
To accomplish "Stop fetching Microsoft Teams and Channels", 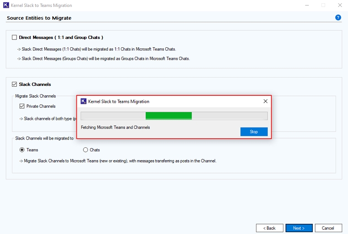I will (254, 132).
